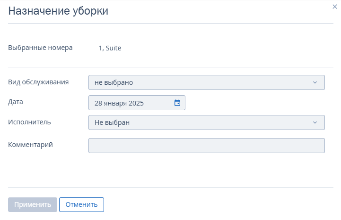Click the Исполнитель label
The height and width of the screenshot is (220, 341).
[29, 122]
